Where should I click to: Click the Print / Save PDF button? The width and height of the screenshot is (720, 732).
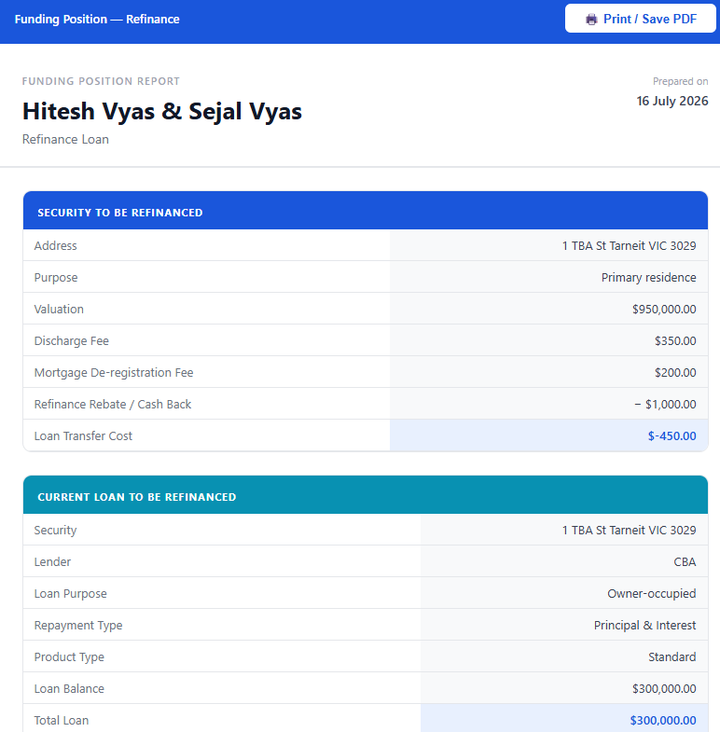640,19
